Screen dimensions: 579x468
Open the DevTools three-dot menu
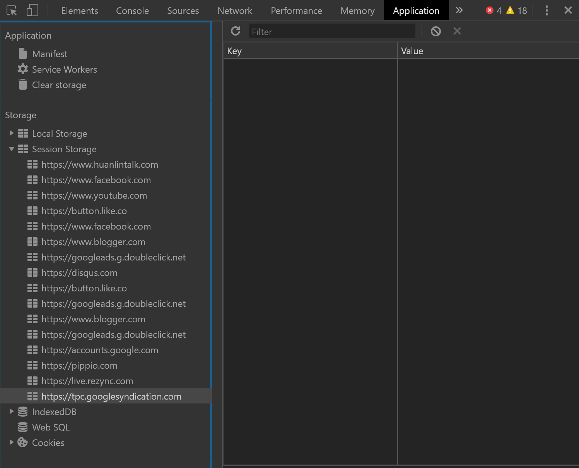(x=547, y=10)
